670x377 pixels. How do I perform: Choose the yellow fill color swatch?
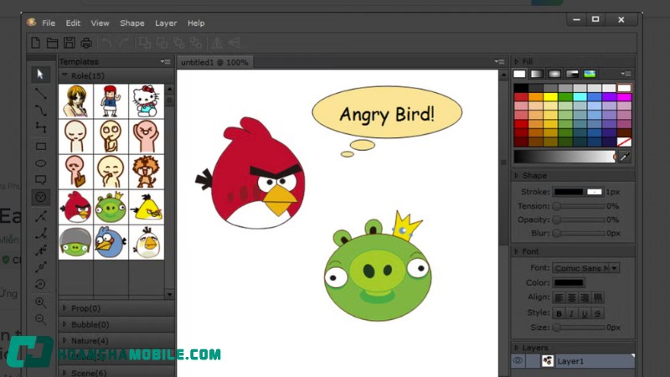coord(550,97)
